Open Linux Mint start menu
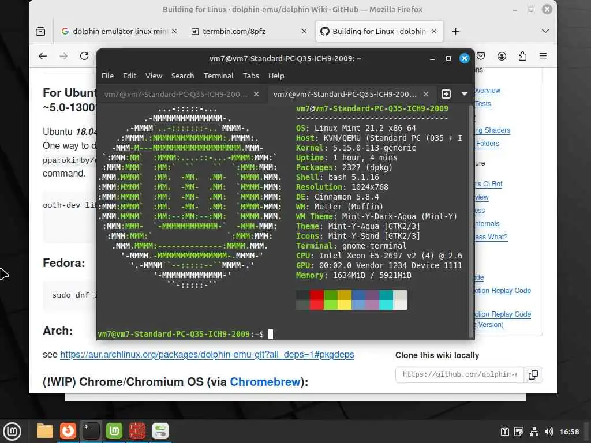591x443 pixels. click(x=12, y=431)
